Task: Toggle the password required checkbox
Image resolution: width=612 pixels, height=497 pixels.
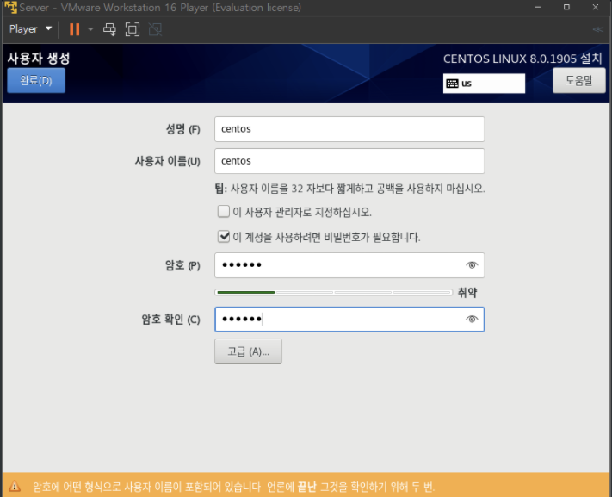Action: [x=224, y=236]
